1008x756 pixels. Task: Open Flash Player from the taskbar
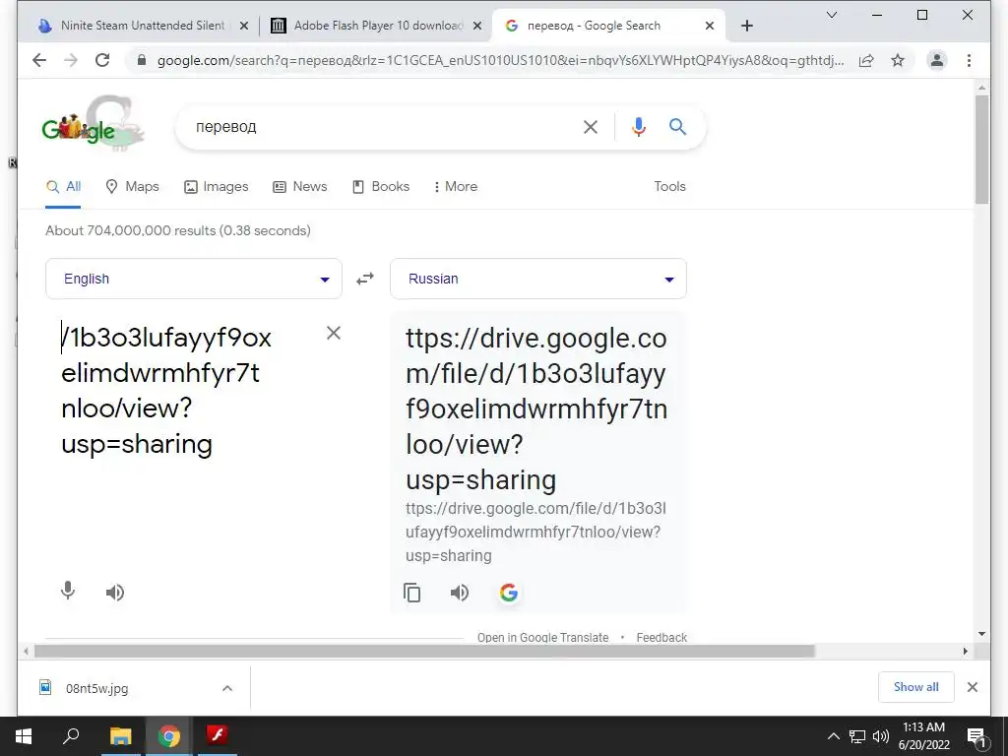point(218,736)
